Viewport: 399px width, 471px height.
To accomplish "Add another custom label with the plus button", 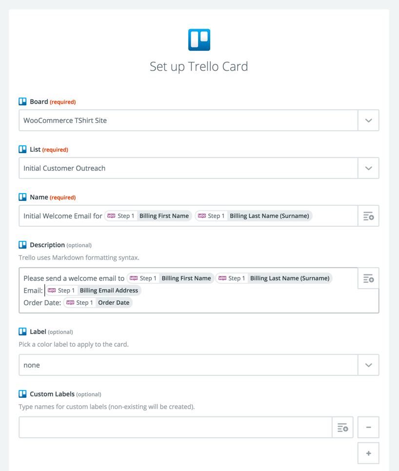I will click(368, 453).
